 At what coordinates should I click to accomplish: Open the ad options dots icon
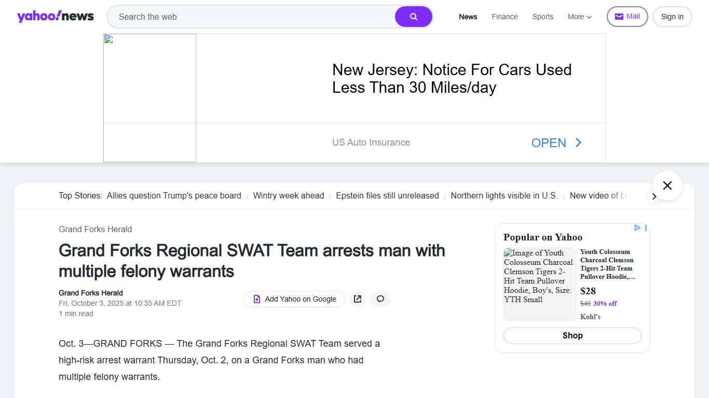pyautogui.click(x=646, y=228)
